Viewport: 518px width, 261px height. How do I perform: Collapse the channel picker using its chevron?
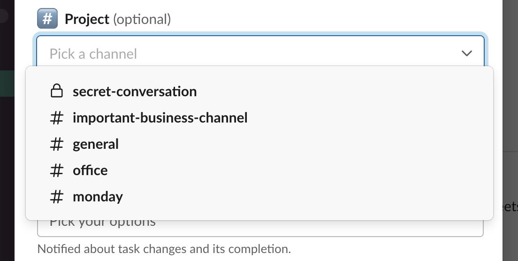(466, 54)
